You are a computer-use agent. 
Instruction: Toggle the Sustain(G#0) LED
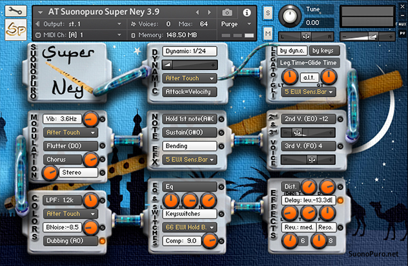tap(221, 133)
